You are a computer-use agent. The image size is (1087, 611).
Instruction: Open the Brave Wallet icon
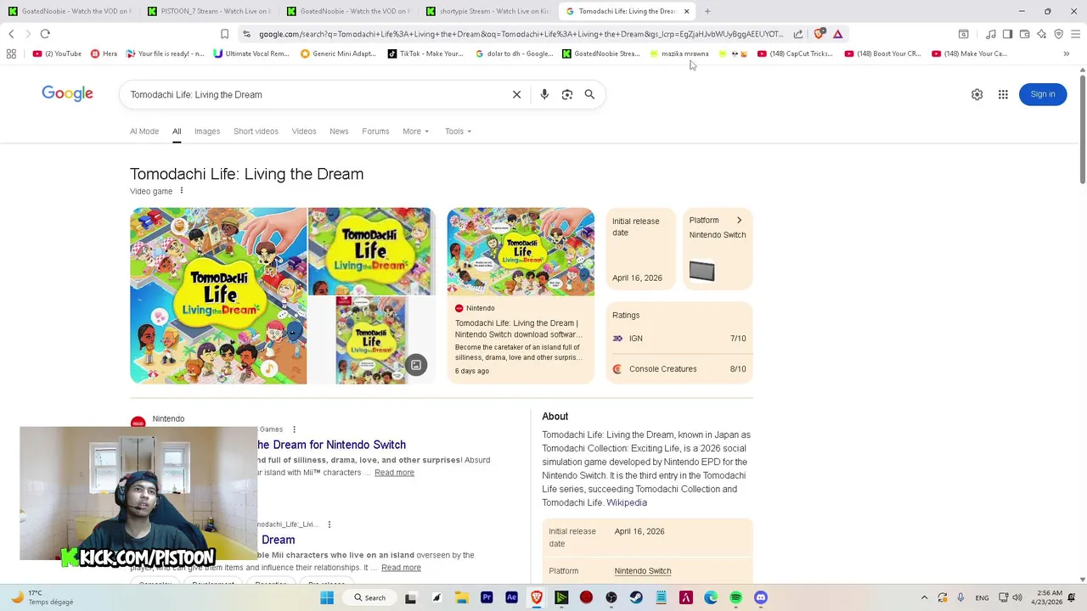coord(1024,34)
